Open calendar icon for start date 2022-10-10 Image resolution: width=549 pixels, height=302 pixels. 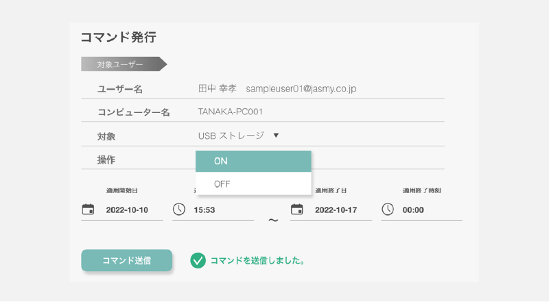click(88, 210)
